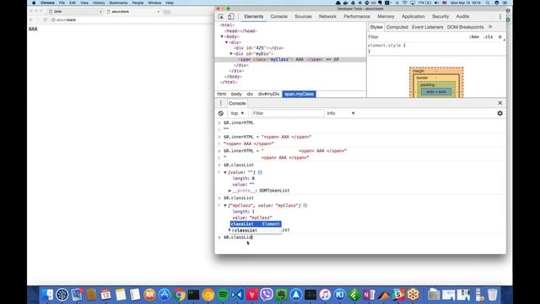540x304 pixels.
Task: Click the about:blank address bar
Action: pos(131,20)
